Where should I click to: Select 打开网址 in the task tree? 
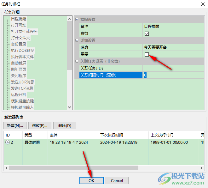[x=19, y=25]
